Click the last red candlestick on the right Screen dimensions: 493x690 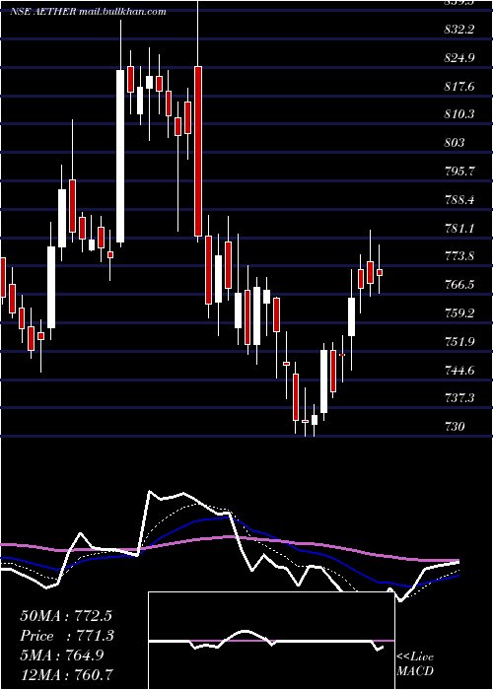380,272
